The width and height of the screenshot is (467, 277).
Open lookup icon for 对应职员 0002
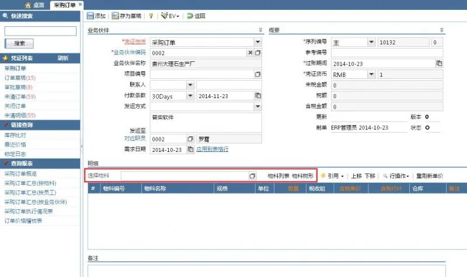point(190,138)
